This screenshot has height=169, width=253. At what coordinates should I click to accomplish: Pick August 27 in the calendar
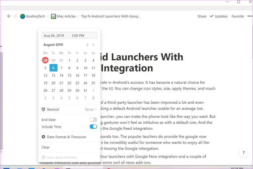(53, 91)
